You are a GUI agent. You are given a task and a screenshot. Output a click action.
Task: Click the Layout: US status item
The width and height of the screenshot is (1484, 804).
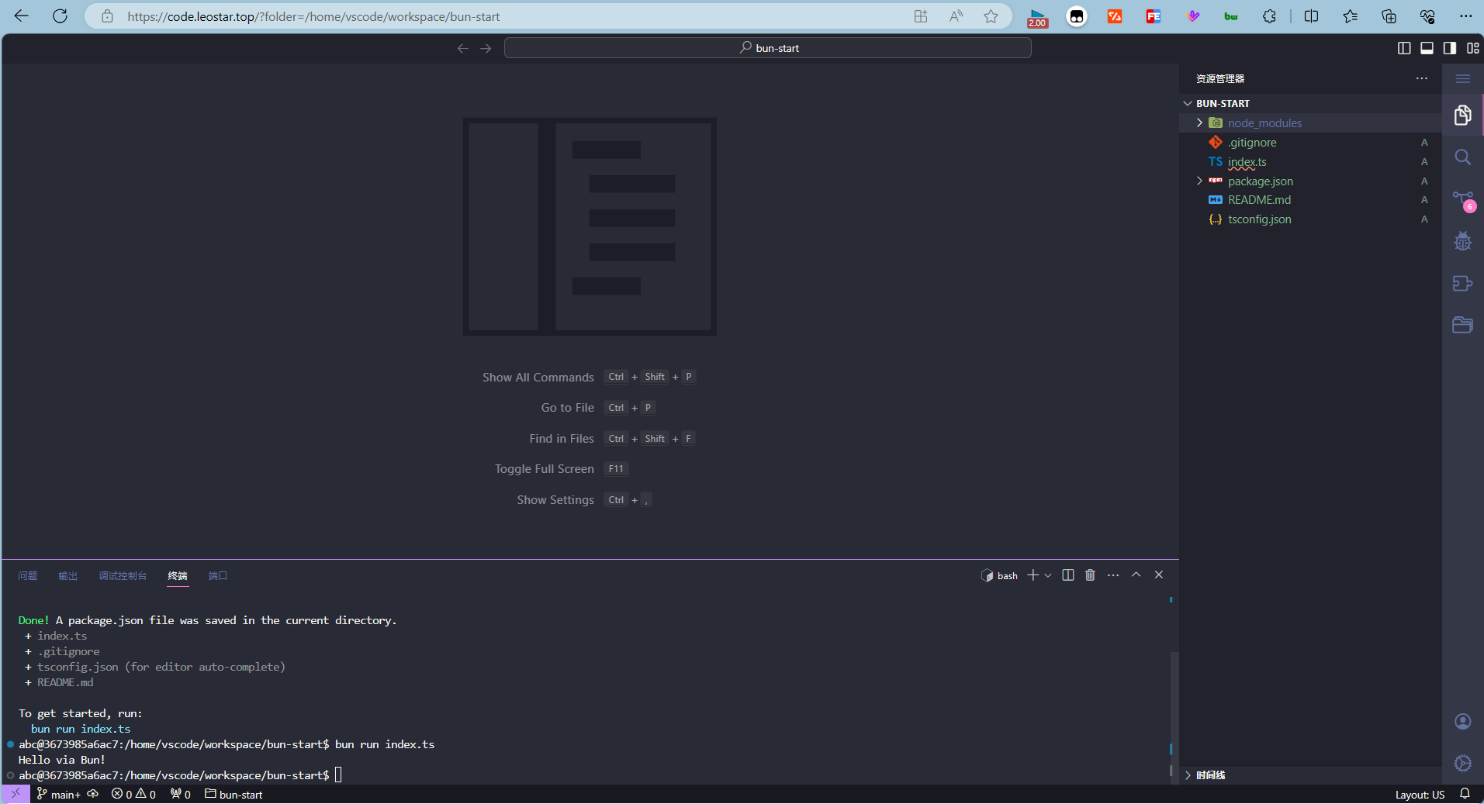[1420, 795]
